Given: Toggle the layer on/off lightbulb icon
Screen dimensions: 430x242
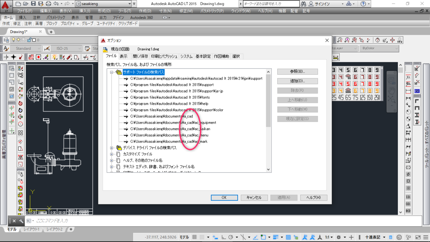Looking at the screenshot, I should (13, 40).
